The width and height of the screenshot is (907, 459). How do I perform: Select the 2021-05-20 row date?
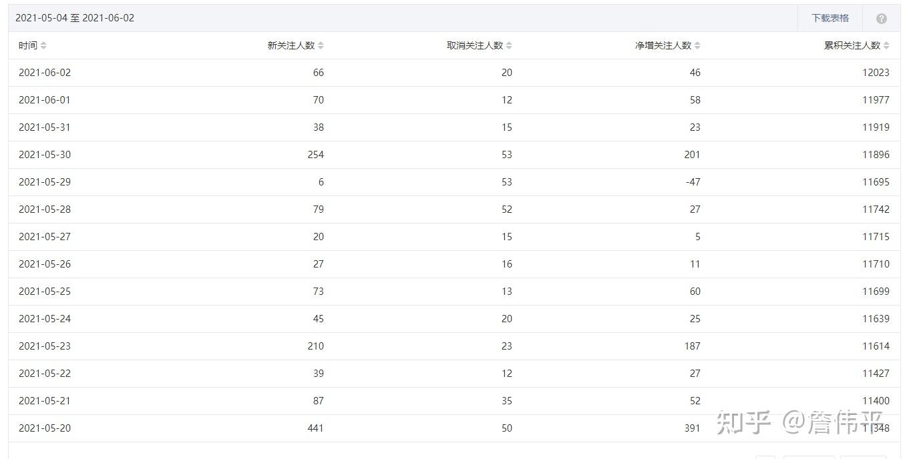tap(45, 428)
